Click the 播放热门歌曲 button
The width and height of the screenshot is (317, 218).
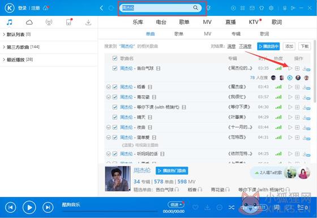[172, 171]
